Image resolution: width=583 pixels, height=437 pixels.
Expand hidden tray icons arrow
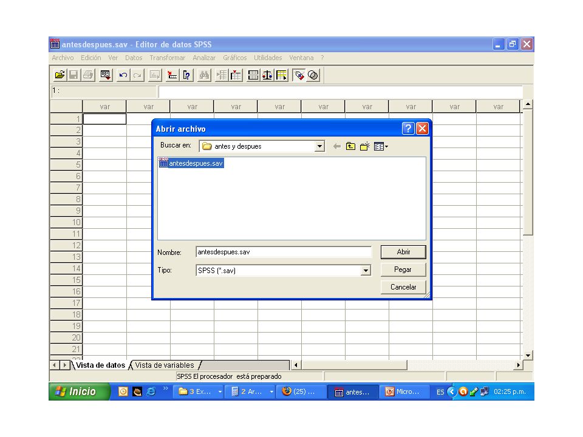tap(452, 391)
